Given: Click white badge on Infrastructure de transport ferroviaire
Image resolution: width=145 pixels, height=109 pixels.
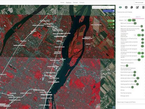Looking at the screenshot, I should pos(142,50).
